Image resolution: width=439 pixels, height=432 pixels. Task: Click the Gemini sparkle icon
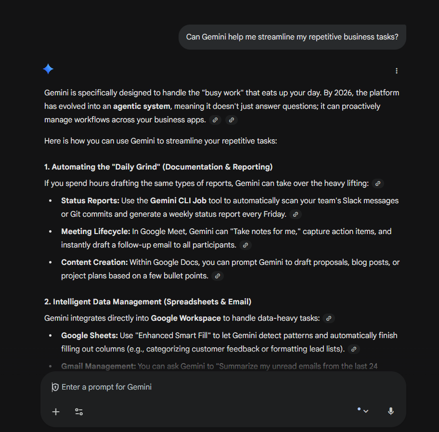tap(48, 69)
